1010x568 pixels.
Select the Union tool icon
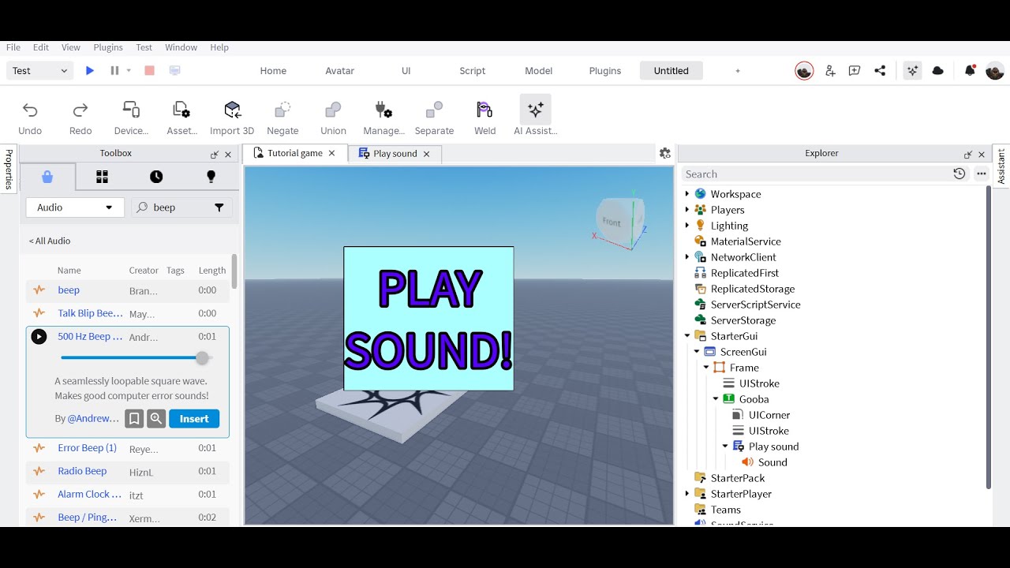pos(333,110)
